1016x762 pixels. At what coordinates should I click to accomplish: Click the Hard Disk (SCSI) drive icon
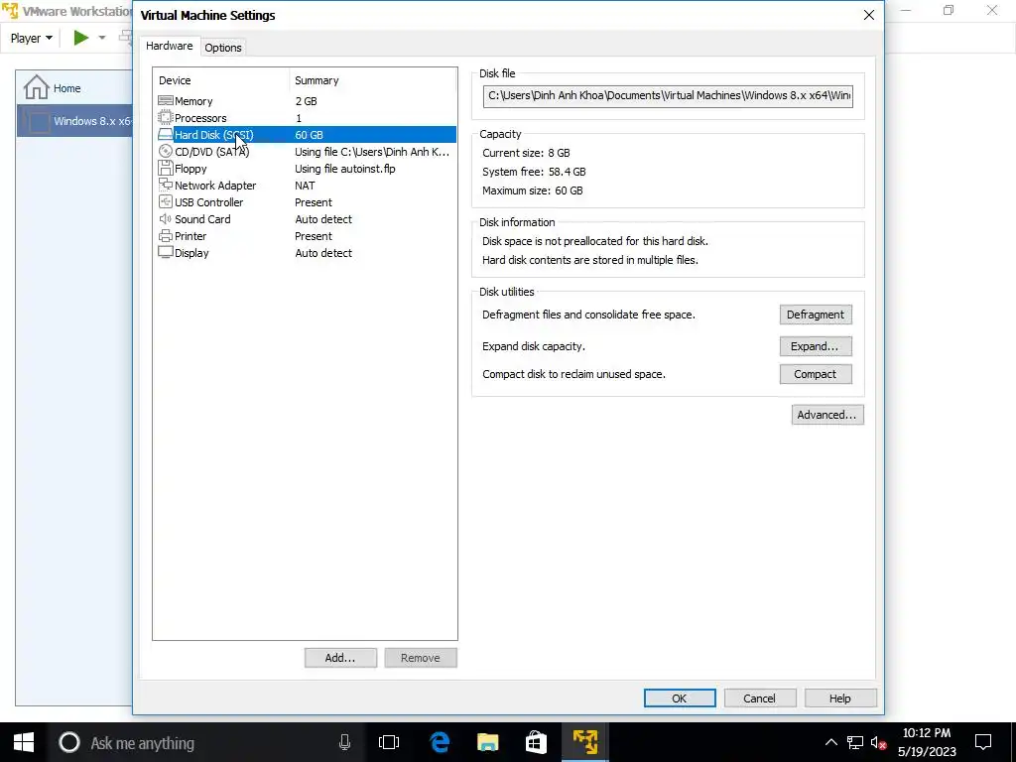(x=166, y=135)
